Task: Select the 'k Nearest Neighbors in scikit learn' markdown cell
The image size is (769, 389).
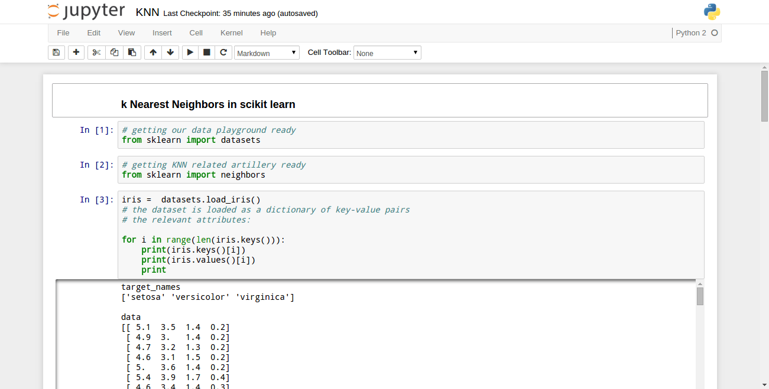Action: (380, 100)
